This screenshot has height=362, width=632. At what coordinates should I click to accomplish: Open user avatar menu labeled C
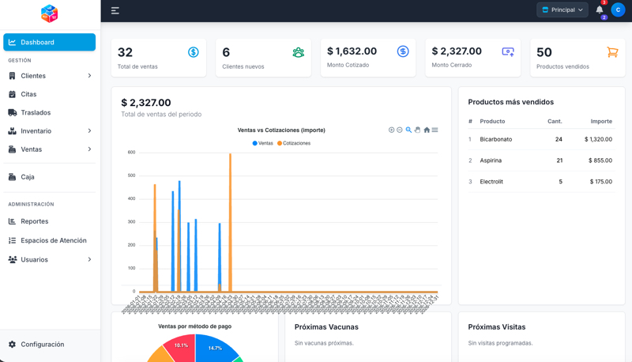(618, 9)
